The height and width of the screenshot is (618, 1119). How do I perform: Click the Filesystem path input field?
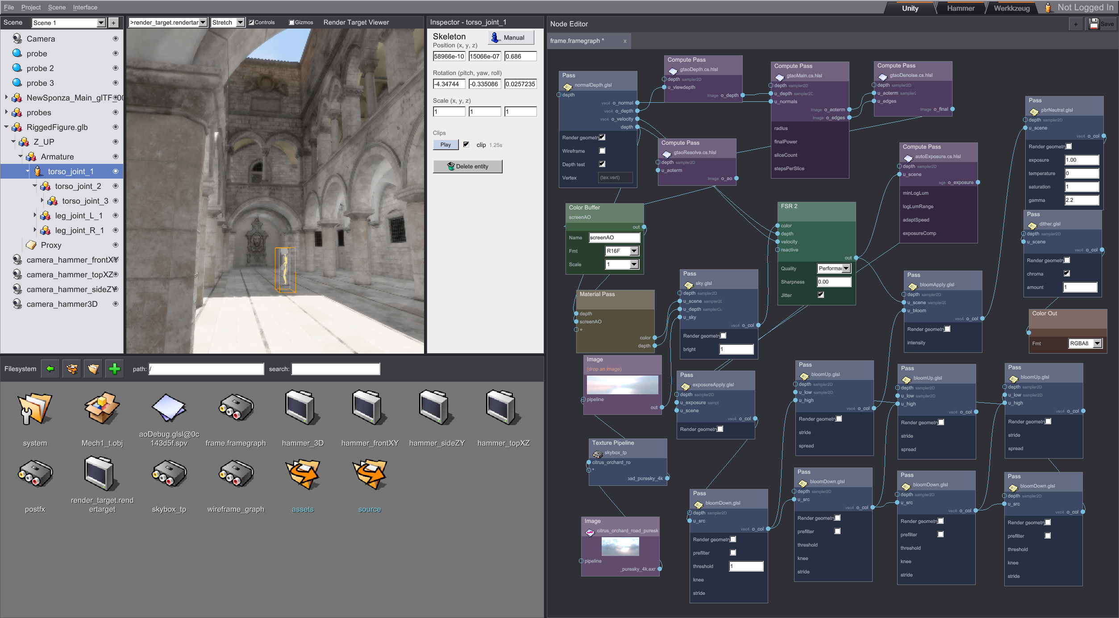[x=206, y=369]
